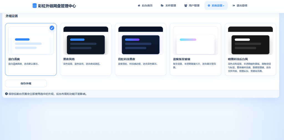The width and height of the screenshot is (284, 140).
Task: Select the 暗黑科技后台风 preview thumbnail
Action: 250,41
